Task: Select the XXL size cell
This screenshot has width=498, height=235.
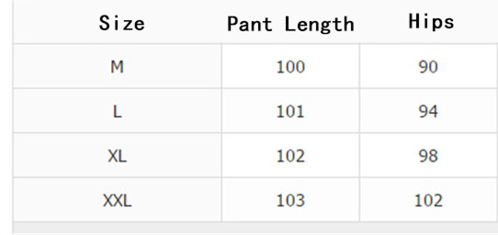Action: [x=117, y=201]
